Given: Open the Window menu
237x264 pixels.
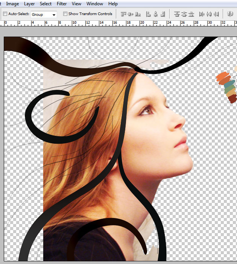Looking at the screenshot, I should [x=95, y=4].
